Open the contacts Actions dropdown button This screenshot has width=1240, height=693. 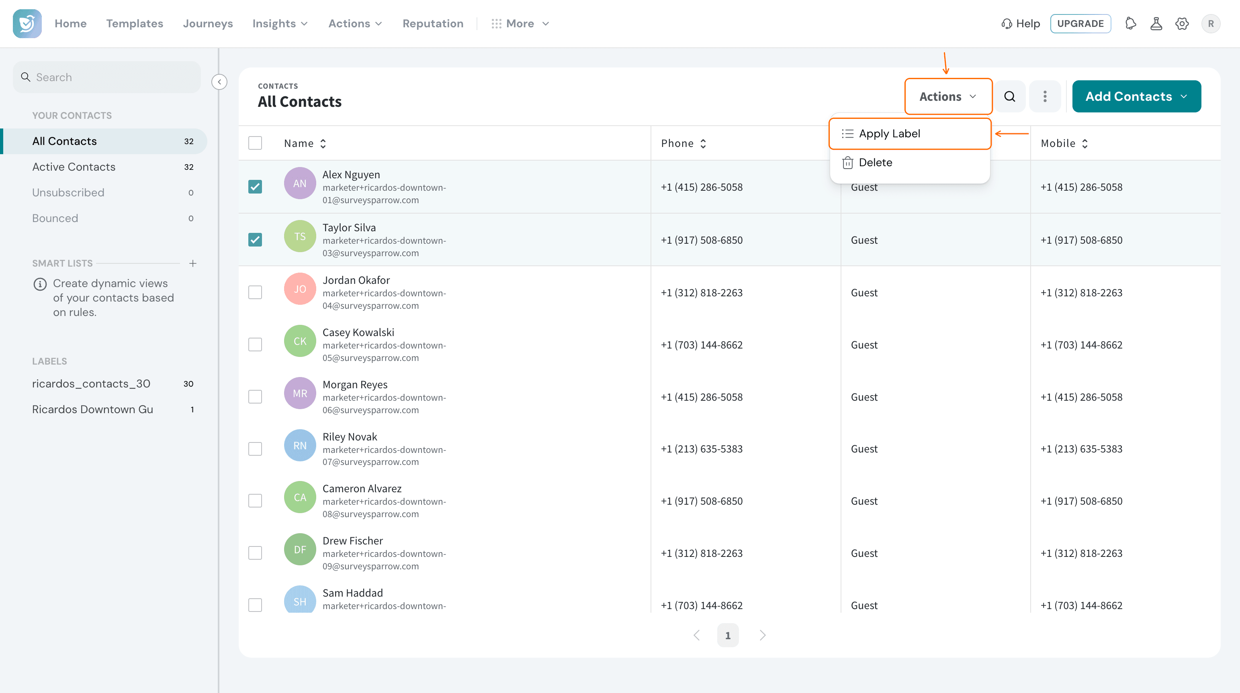tap(948, 97)
